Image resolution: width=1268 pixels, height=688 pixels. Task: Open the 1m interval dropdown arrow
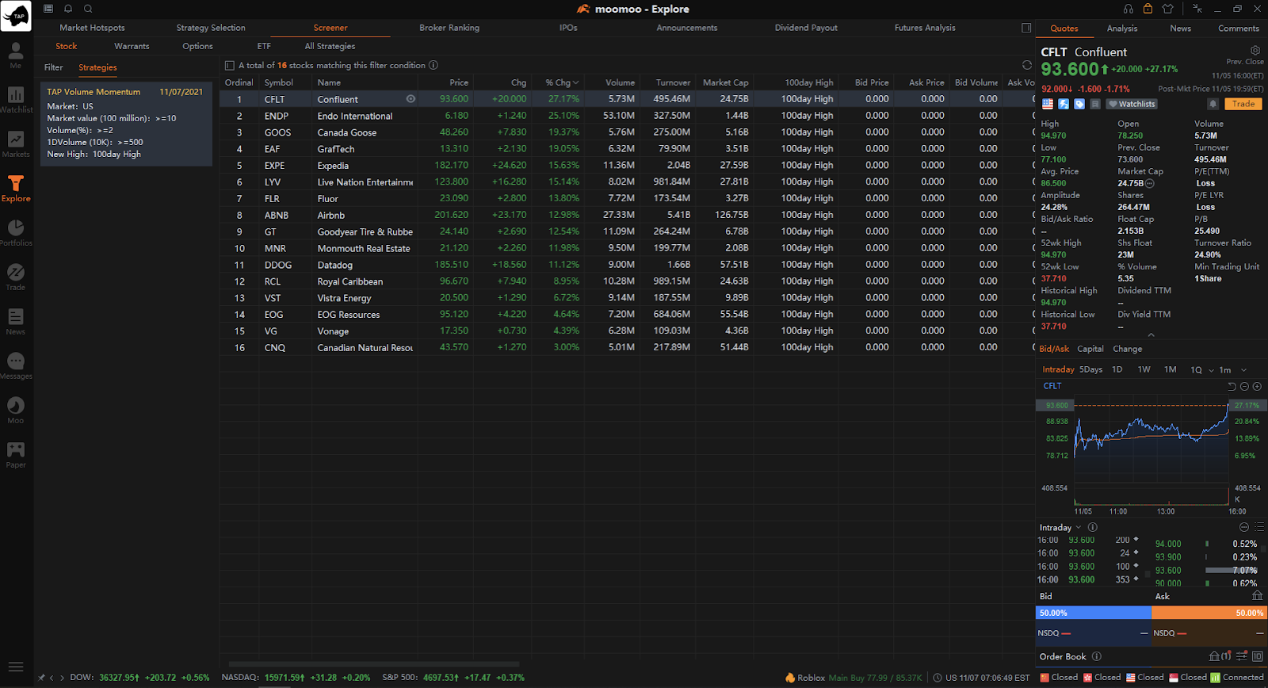(1243, 370)
